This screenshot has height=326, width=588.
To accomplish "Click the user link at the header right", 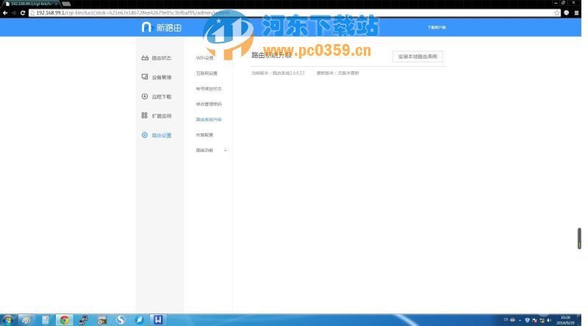I will click(x=437, y=27).
